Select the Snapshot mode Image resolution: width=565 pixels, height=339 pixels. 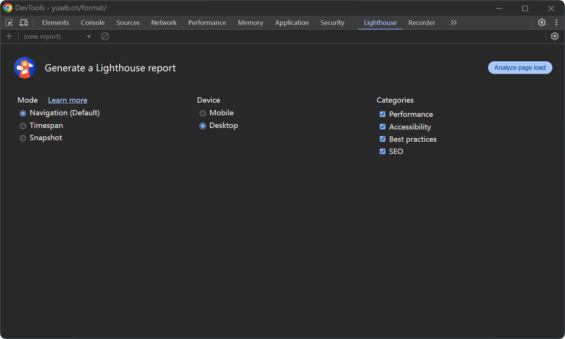[23, 138]
